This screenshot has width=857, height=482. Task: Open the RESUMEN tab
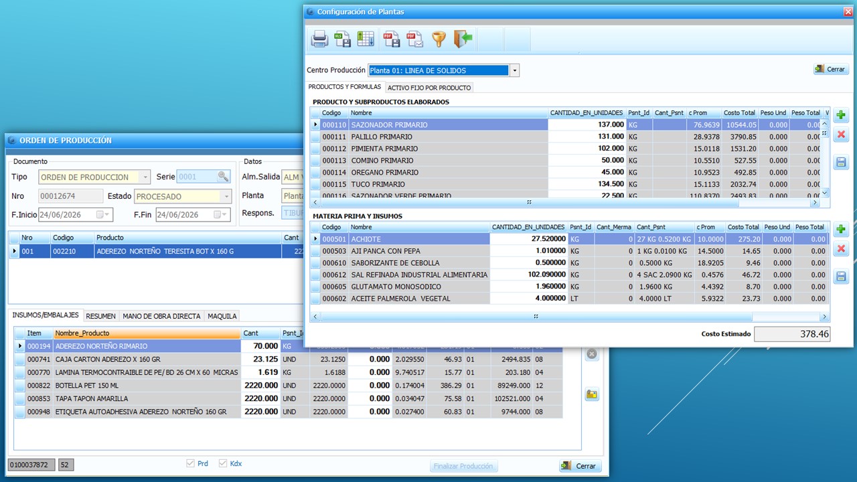[100, 316]
